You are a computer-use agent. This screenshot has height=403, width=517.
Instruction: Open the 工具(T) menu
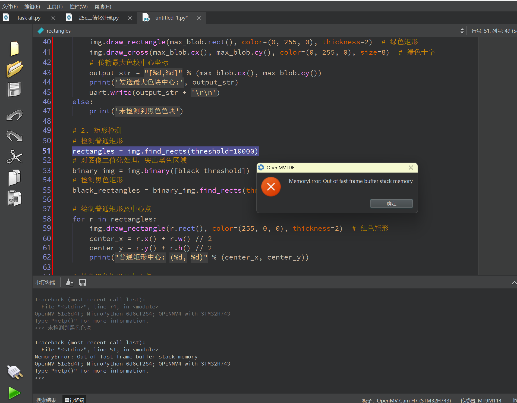[55, 7]
